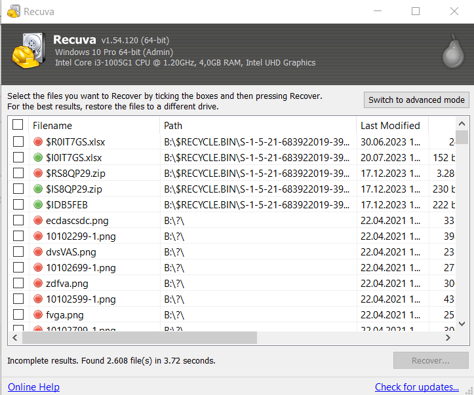Tick checkbox for 10102299-1.png

(x=18, y=236)
